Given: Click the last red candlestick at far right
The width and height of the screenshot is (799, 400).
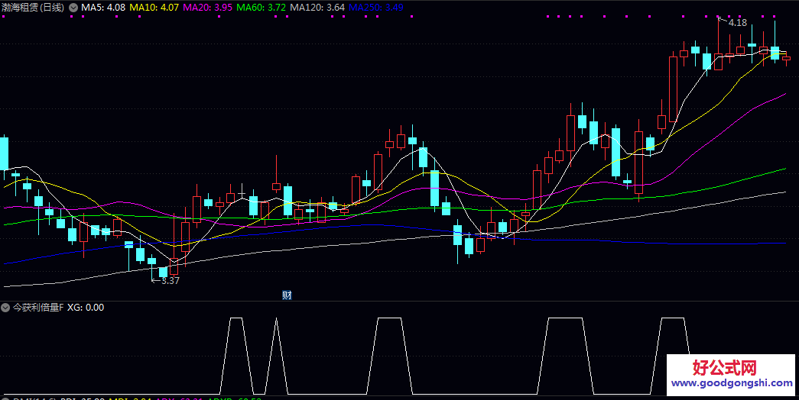Looking at the screenshot, I should click(x=786, y=59).
